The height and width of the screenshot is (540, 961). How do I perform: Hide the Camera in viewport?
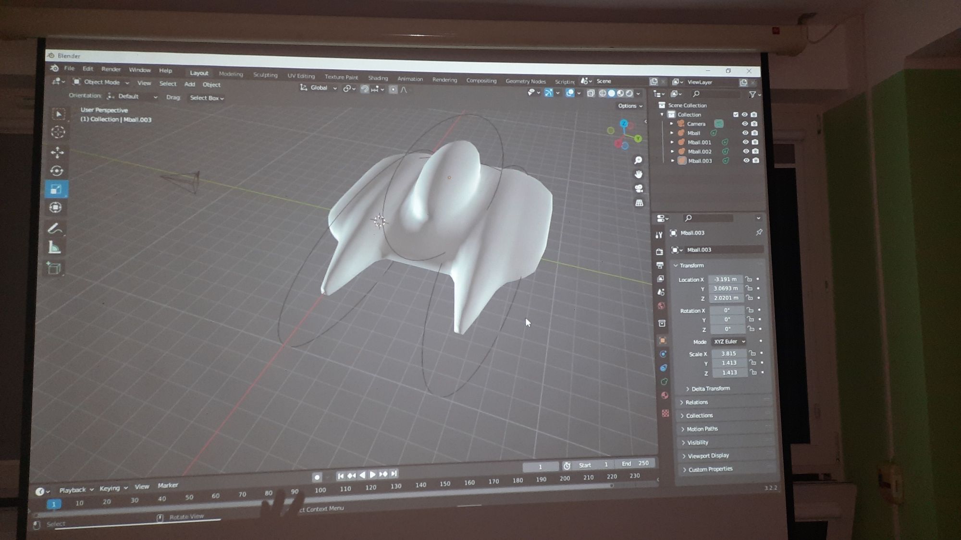(745, 123)
